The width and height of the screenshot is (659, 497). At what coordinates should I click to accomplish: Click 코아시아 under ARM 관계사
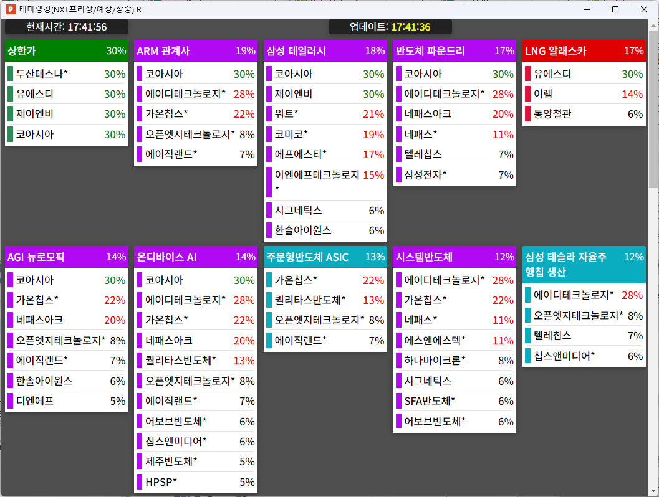tap(196, 74)
